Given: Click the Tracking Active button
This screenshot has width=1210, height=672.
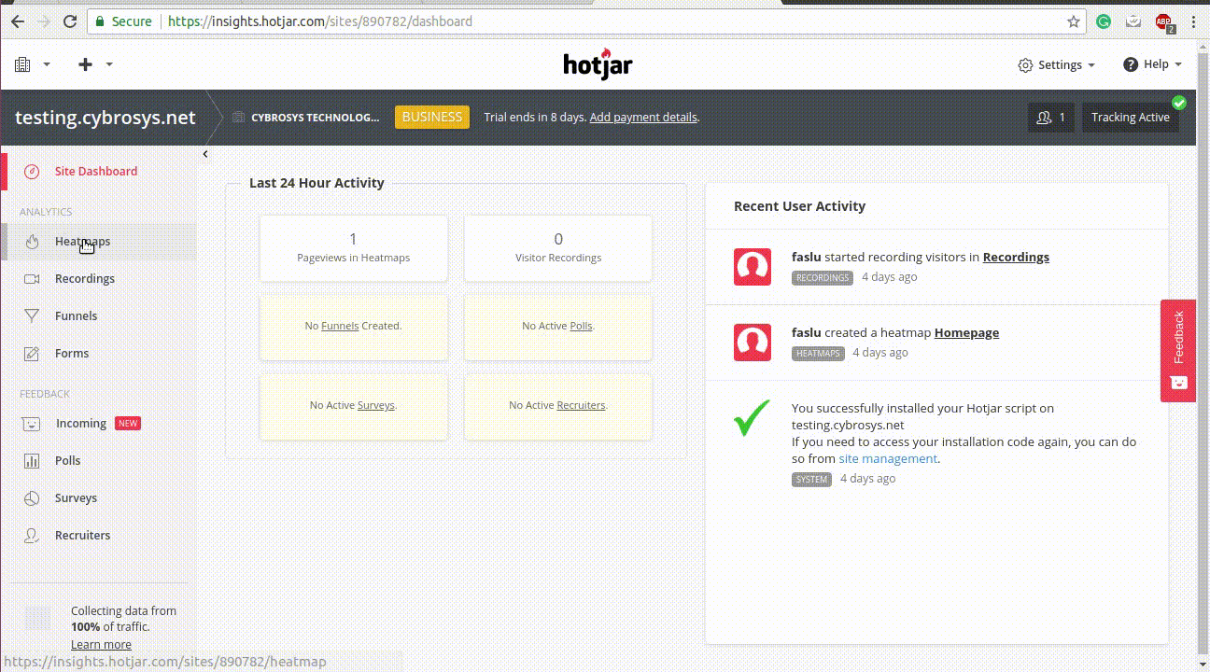Looking at the screenshot, I should coord(1131,118).
